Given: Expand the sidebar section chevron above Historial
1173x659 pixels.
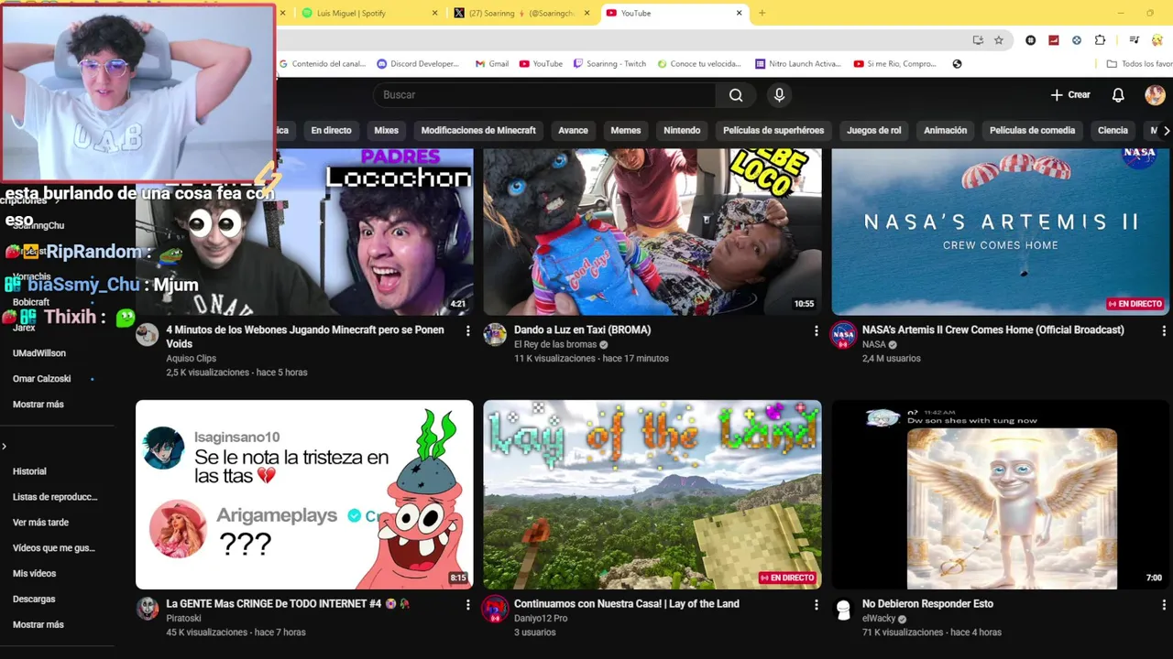Looking at the screenshot, I should (5, 447).
